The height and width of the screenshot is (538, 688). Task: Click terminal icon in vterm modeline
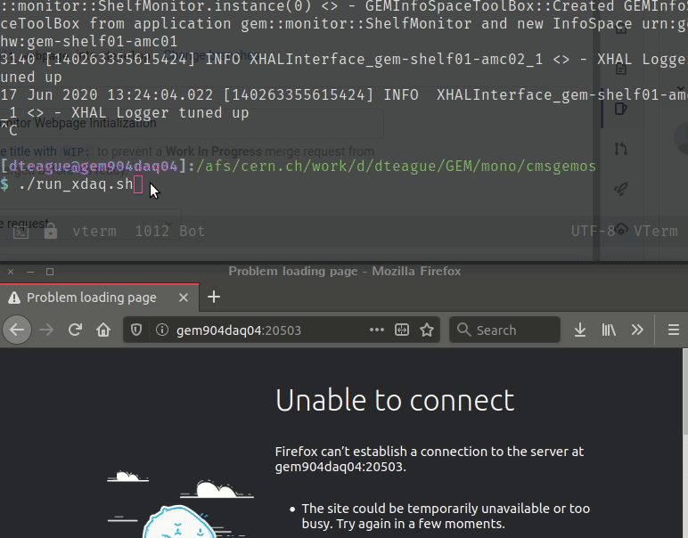coord(20,232)
